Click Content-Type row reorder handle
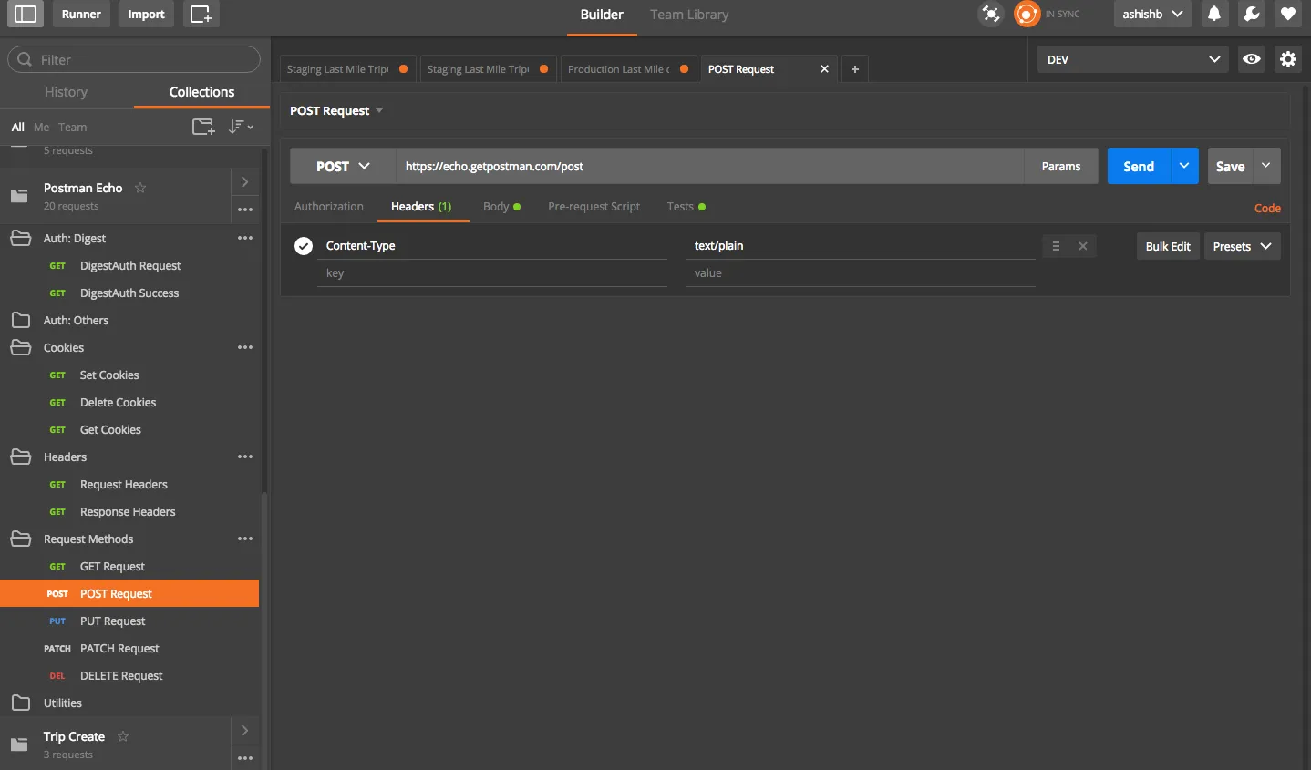 (x=1056, y=246)
